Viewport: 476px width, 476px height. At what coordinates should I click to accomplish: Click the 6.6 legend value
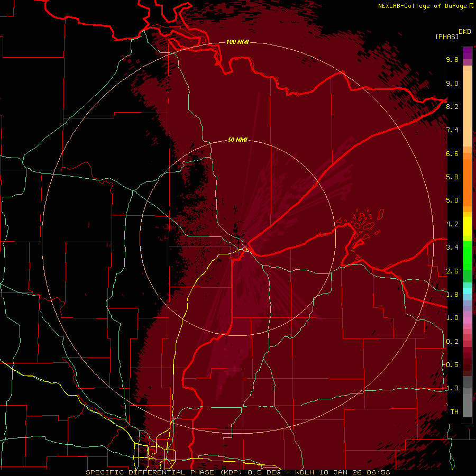click(x=452, y=153)
